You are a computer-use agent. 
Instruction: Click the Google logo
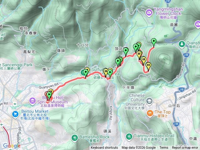tap(12, 146)
